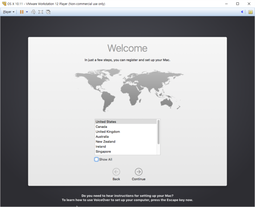Pick Australia in the country list
Image resolution: width=255 pixels, height=207 pixels.
(126, 137)
